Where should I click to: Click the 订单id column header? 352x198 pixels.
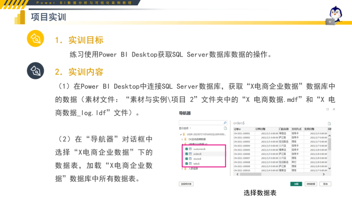[x=244, y=129]
